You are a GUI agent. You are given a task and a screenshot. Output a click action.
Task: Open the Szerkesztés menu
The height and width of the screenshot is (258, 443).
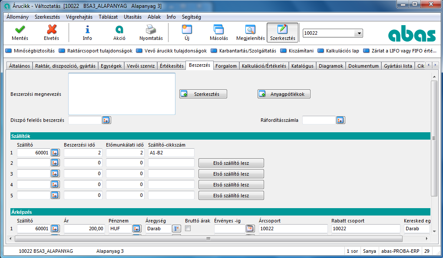47,17
